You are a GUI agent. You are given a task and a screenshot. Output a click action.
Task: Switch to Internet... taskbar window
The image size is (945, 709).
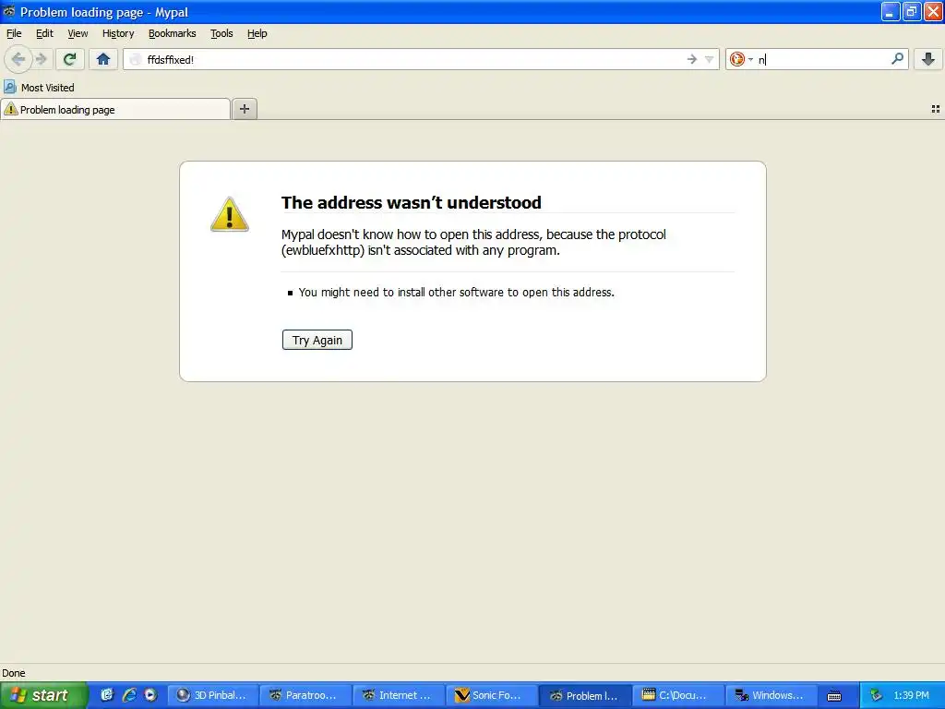coord(399,695)
